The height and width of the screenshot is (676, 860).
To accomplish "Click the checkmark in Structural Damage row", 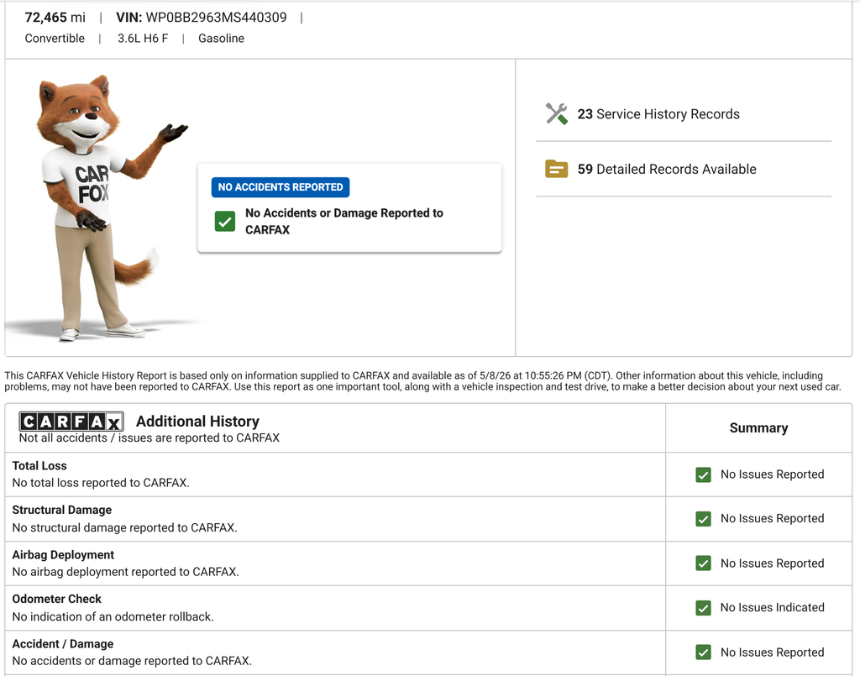I will [x=703, y=519].
